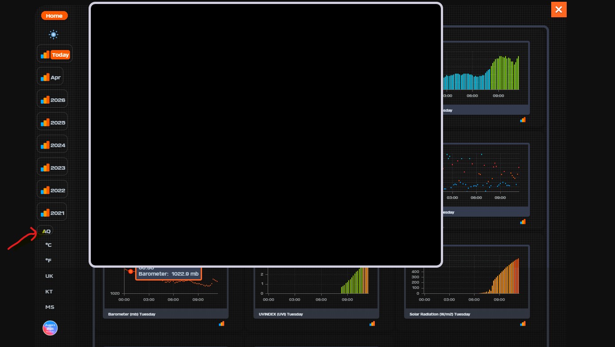615x347 pixels.
Task: Open the 2026 yearly charts
Action: [52, 100]
